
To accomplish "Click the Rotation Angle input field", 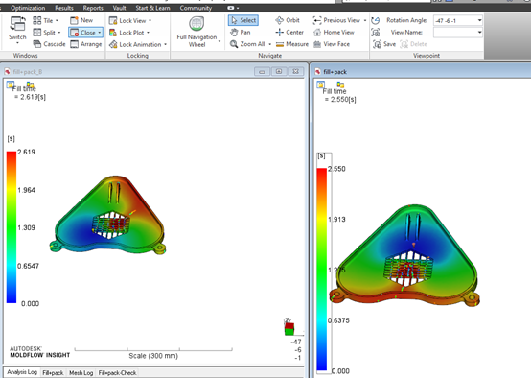I will pyautogui.click(x=455, y=21).
